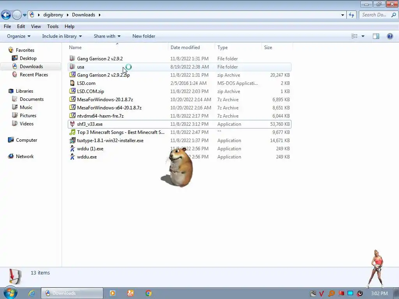Expand arrow after digibrony in breadcrumb
This screenshot has height=299, width=399.
[68, 15]
